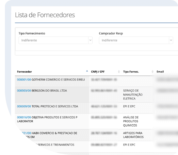Viewport: 178px width, 155px height.
Task: Select HABX COMERCIO & PRESTACAO row
Action: coord(96,135)
